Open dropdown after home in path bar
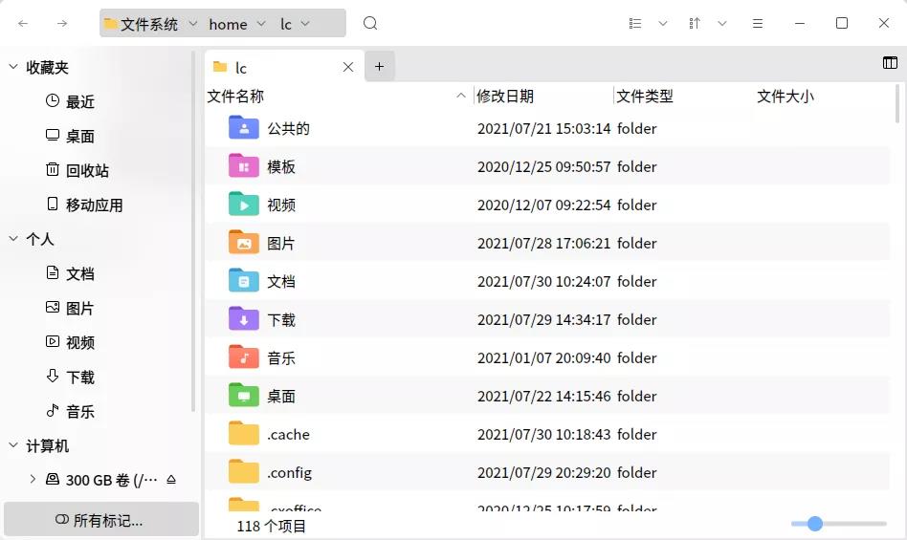The image size is (907, 540). [x=261, y=24]
